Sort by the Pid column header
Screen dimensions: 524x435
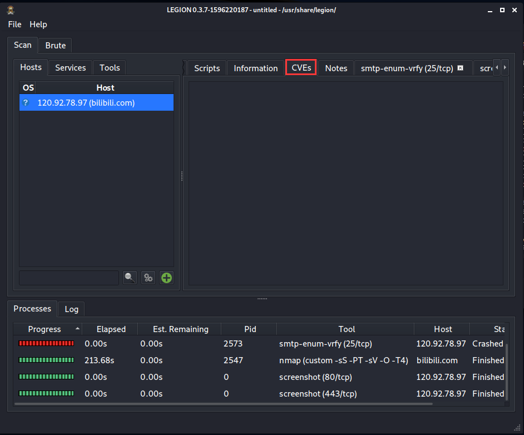pyautogui.click(x=250, y=329)
